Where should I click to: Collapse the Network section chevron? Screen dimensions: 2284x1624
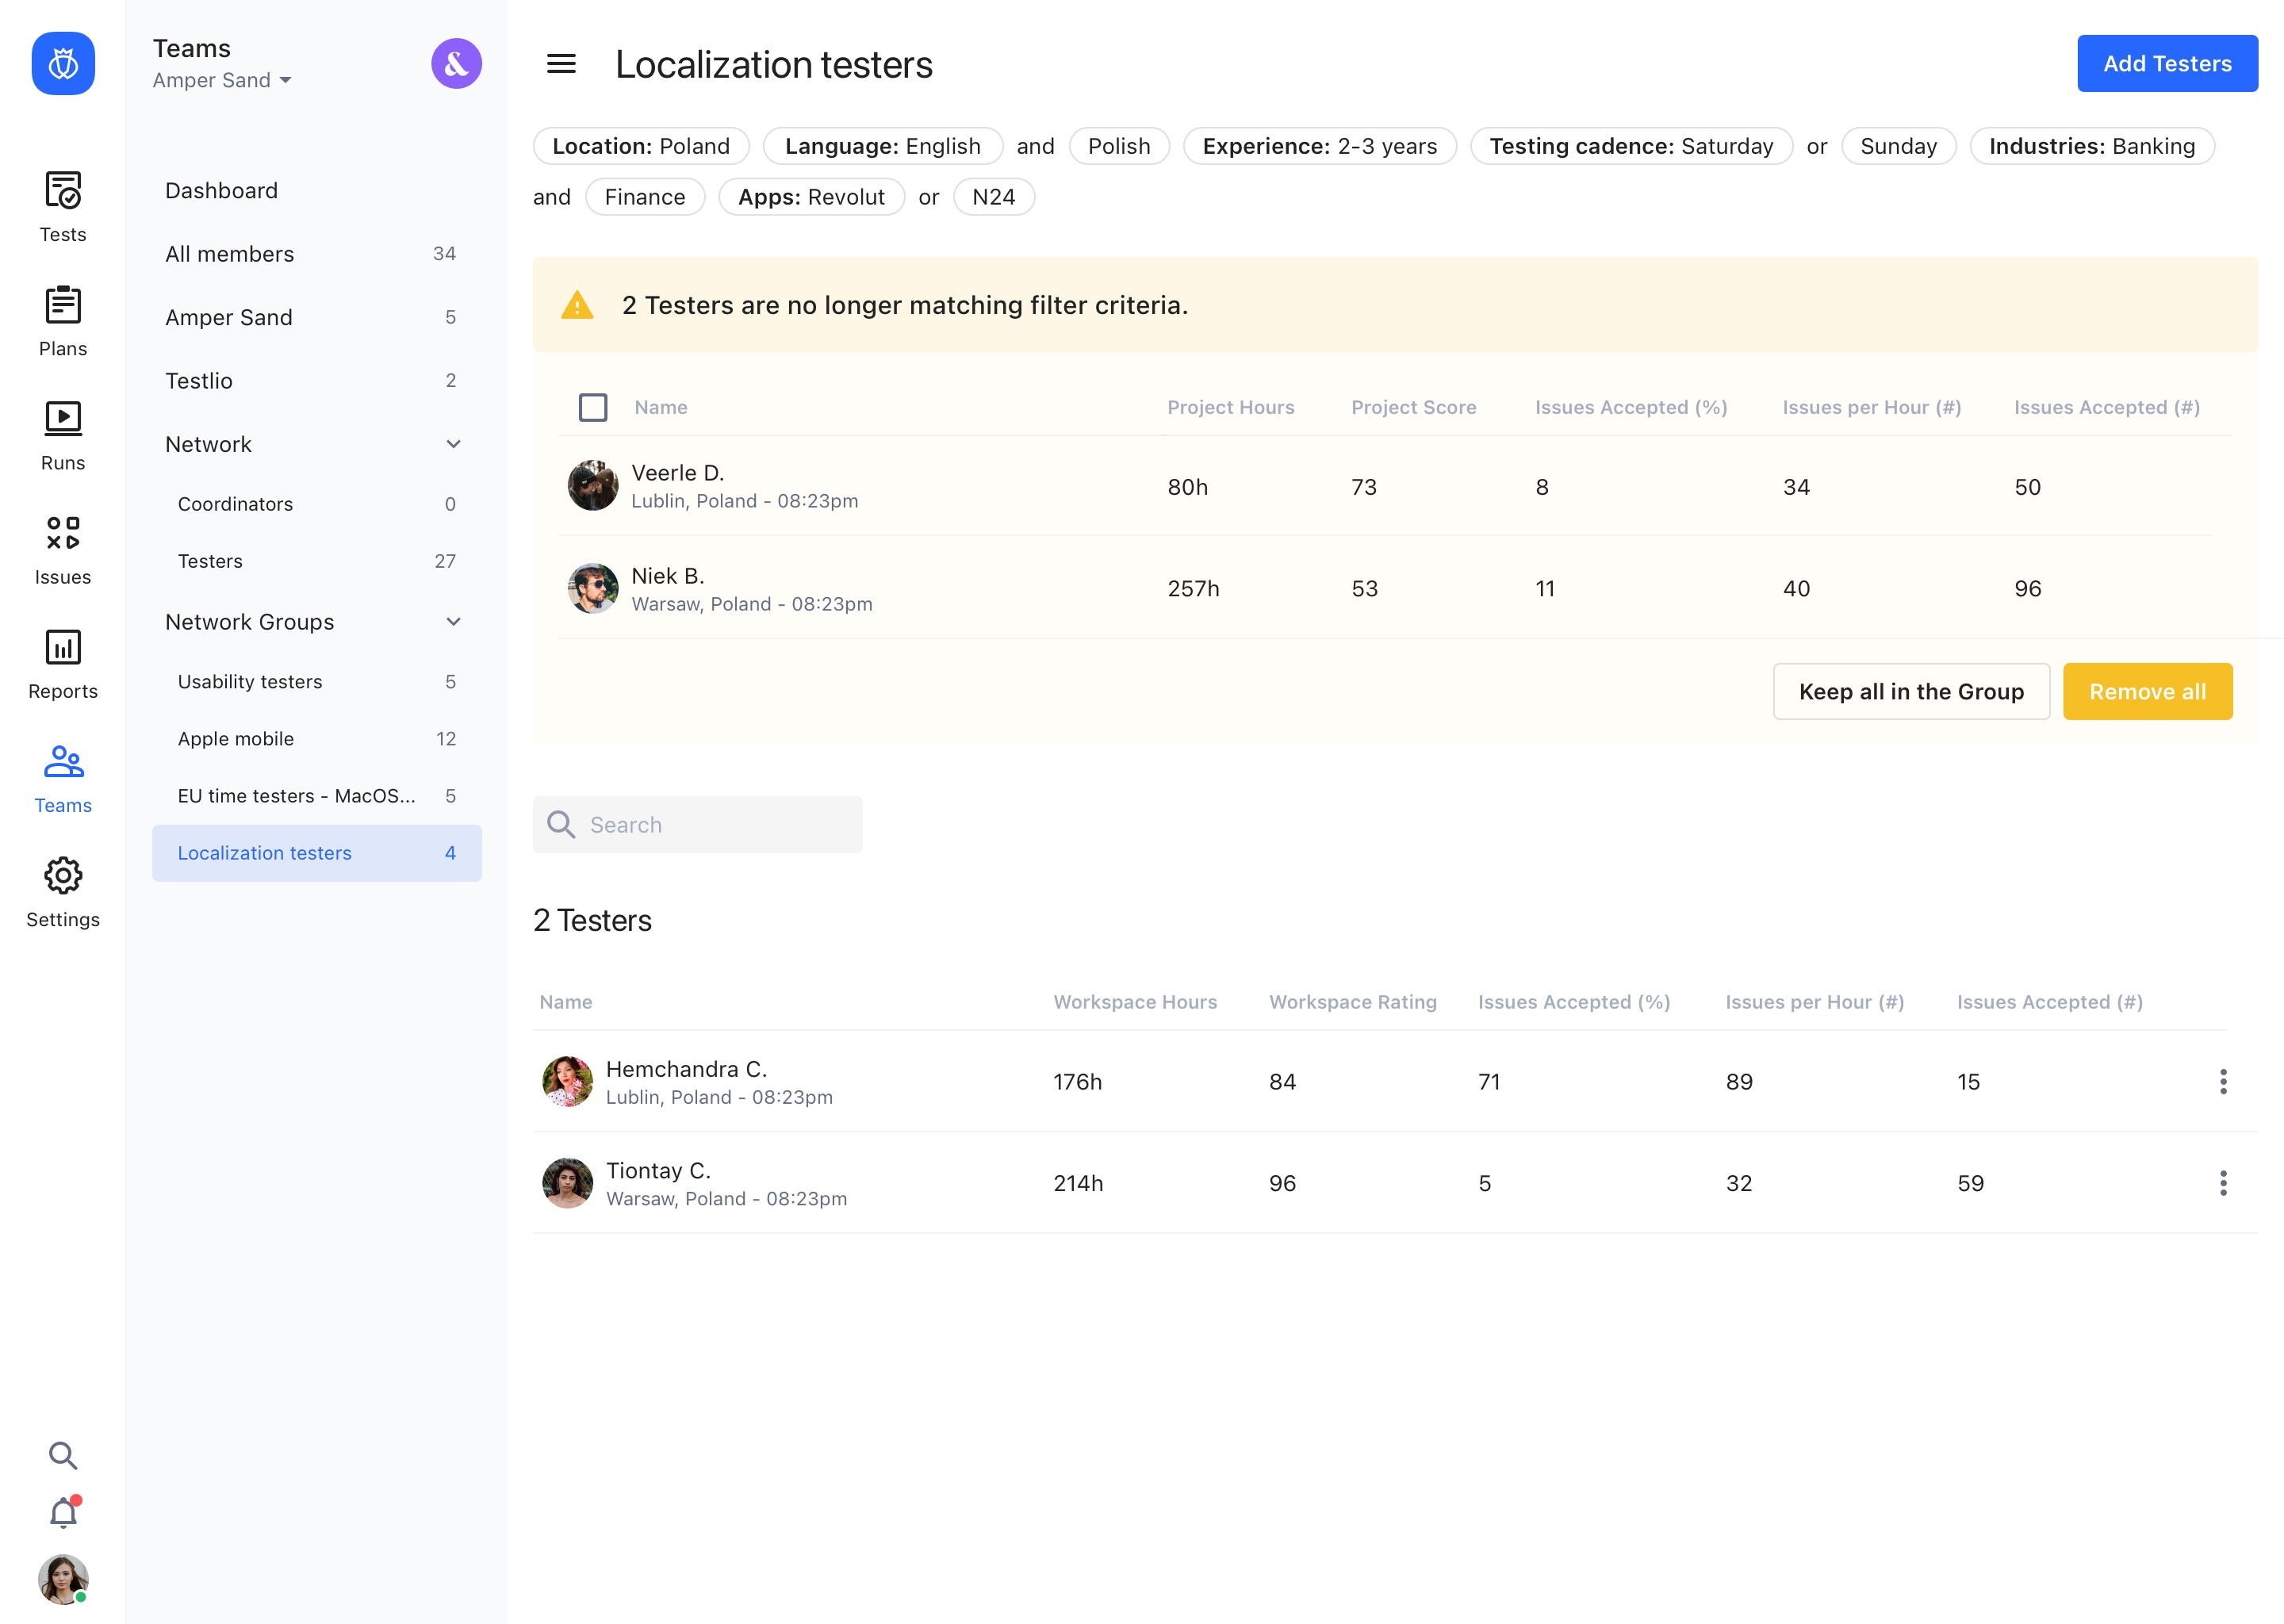coord(453,444)
